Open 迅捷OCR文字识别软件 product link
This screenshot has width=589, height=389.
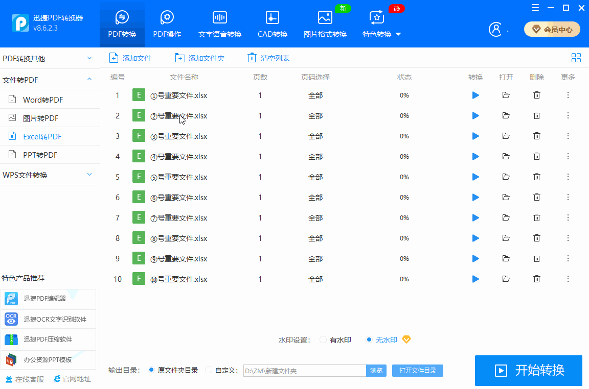48,319
